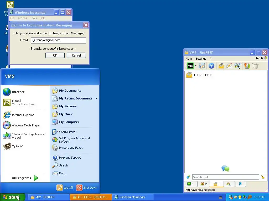Expand All Programs in Start menu
Image resolution: width=269 pixels, height=201 pixels.
pyautogui.click(x=25, y=178)
